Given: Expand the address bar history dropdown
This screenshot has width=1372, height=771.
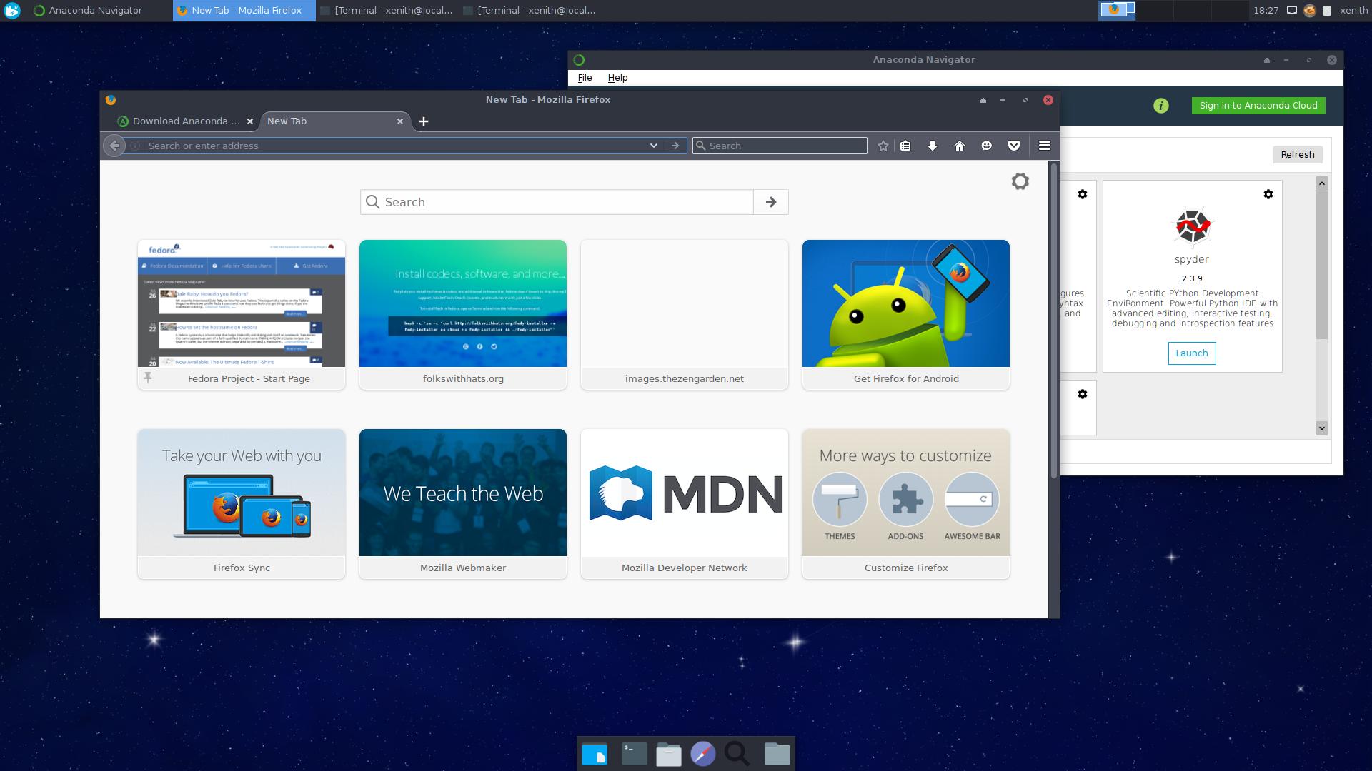Looking at the screenshot, I should tap(653, 146).
